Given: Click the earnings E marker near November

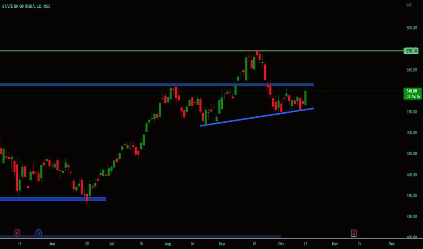Looking at the screenshot, I should tap(354, 233).
